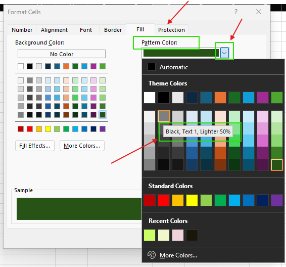
Task: Pick orange in Background Color top row
Action: (66, 66)
